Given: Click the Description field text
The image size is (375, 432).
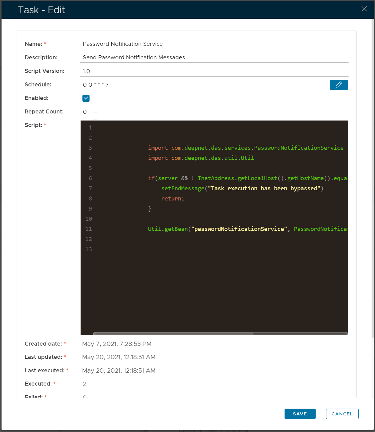Looking at the screenshot, I should pos(134,57).
